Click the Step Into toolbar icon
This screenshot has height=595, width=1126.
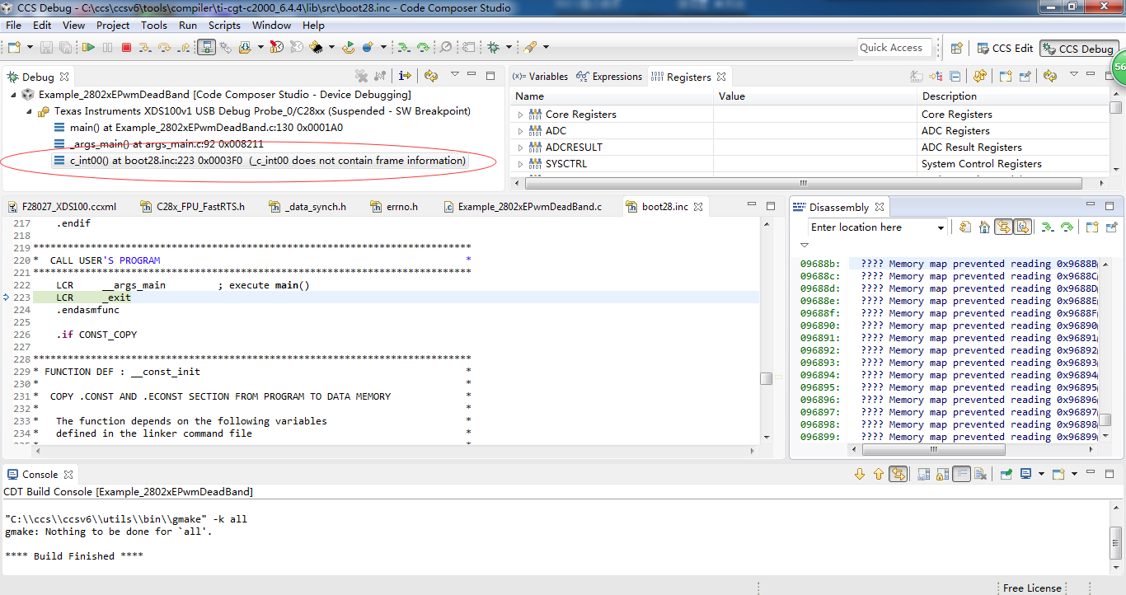tap(145, 48)
